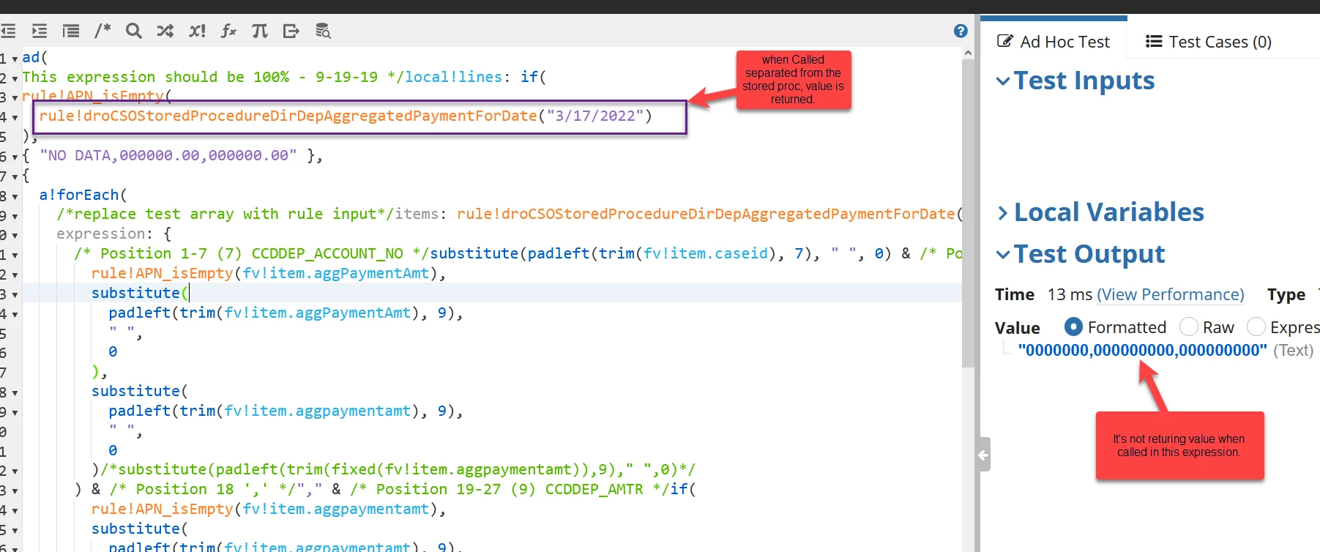Click the crossed-arrows shuffle toolbar icon

(x=165, y=31)
